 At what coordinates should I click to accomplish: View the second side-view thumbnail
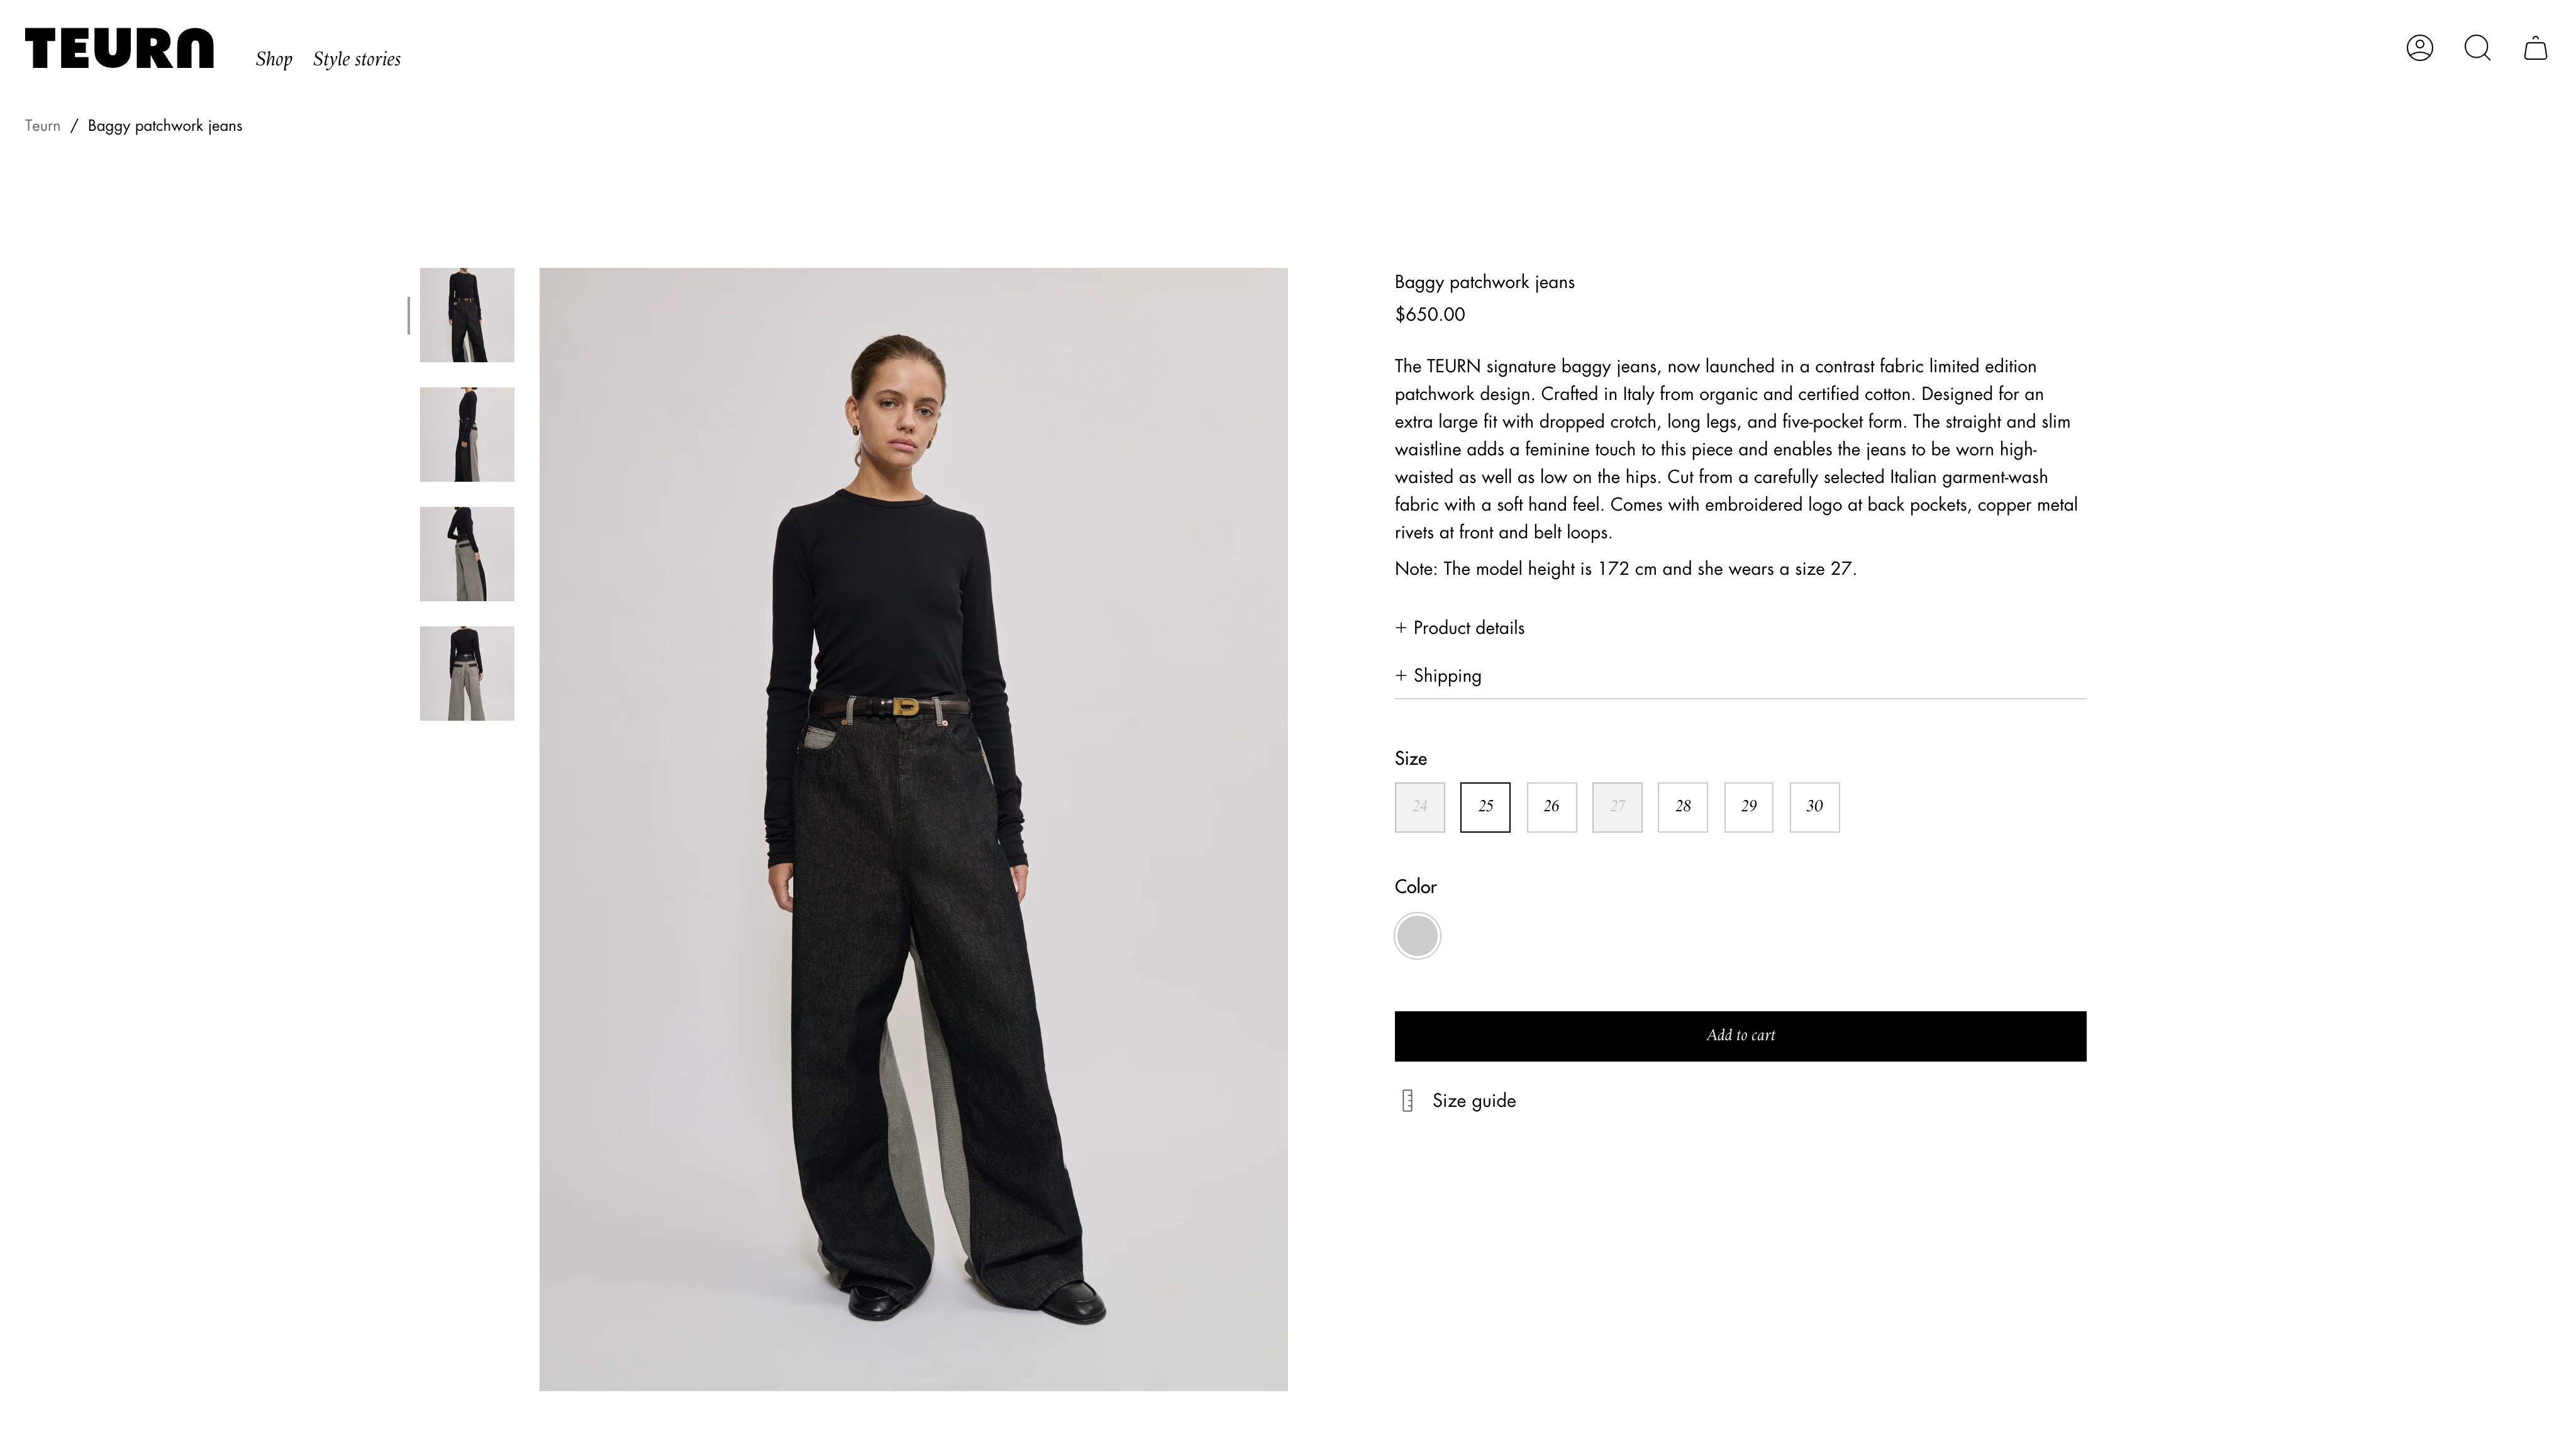pos(467,435)
